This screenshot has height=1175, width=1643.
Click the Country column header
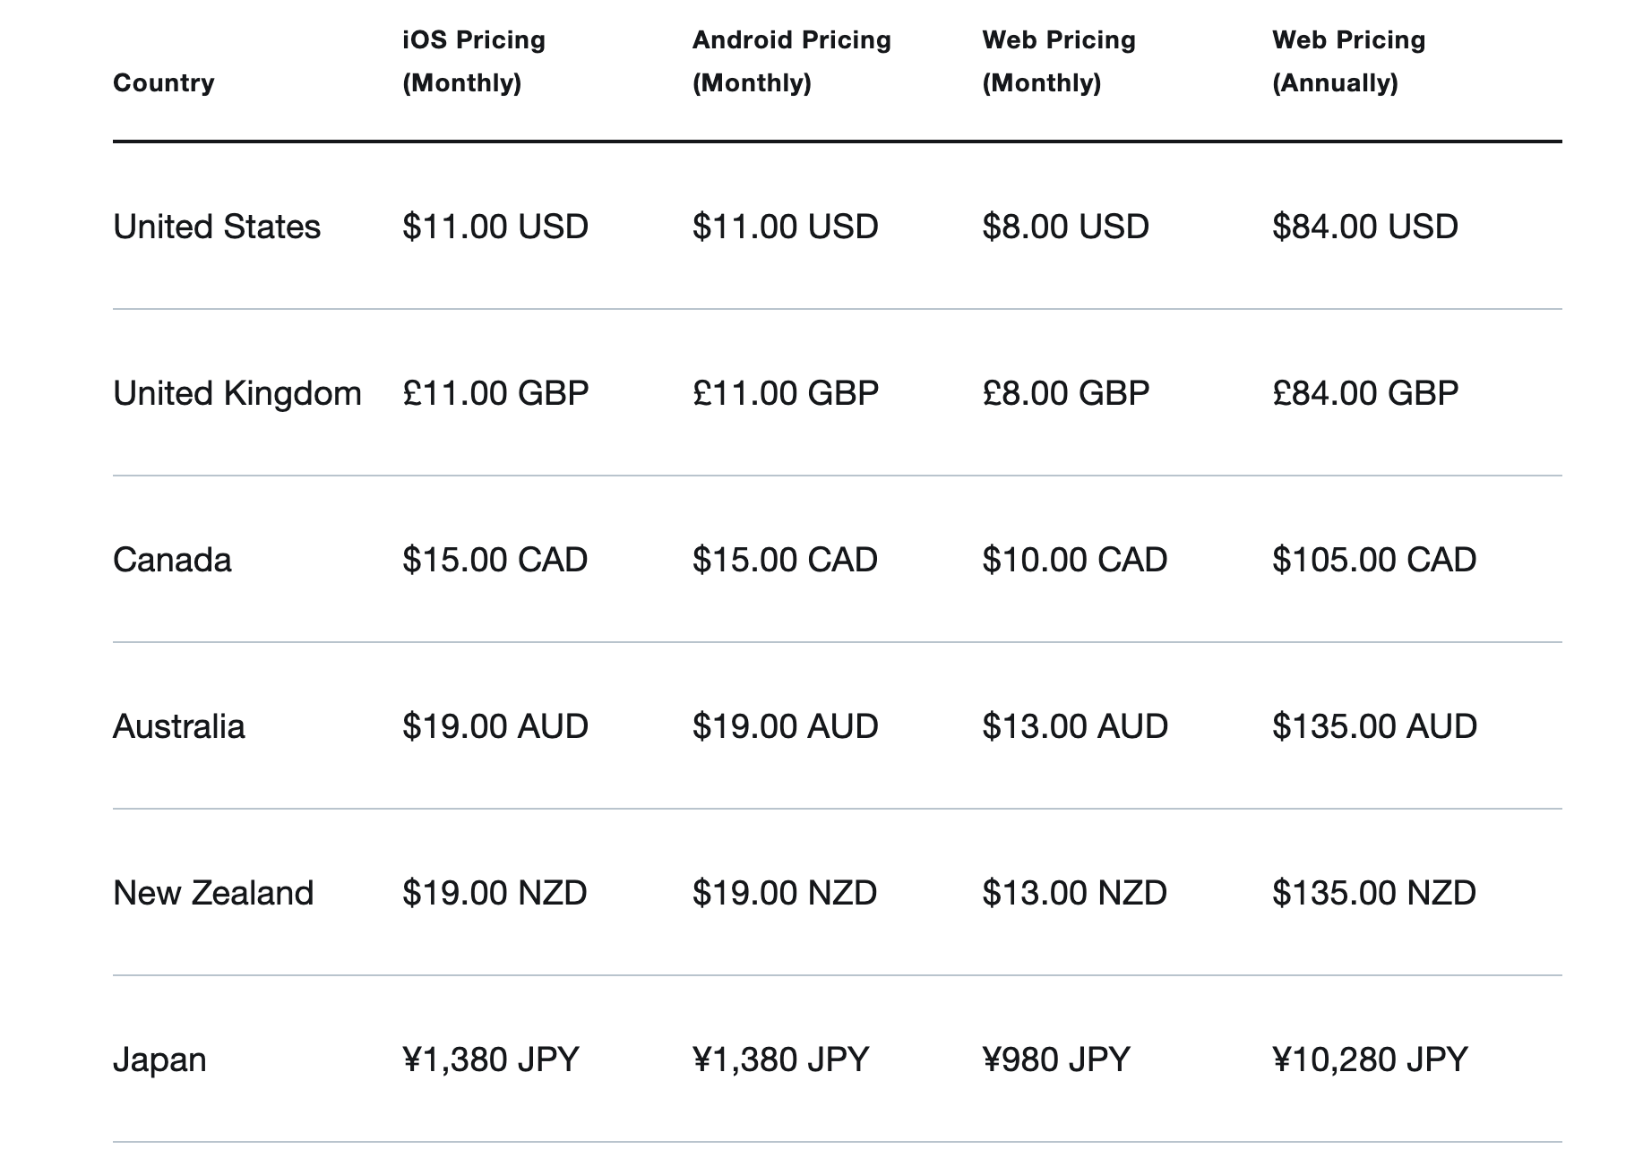click(x=164, y=83)
